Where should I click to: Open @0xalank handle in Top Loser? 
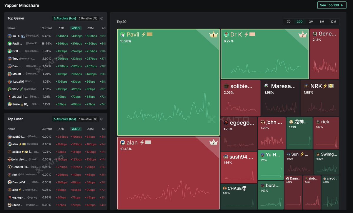click(33, 144)
